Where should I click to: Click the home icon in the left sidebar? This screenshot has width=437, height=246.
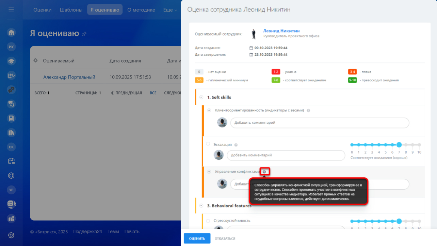click(x=11, y=33)
